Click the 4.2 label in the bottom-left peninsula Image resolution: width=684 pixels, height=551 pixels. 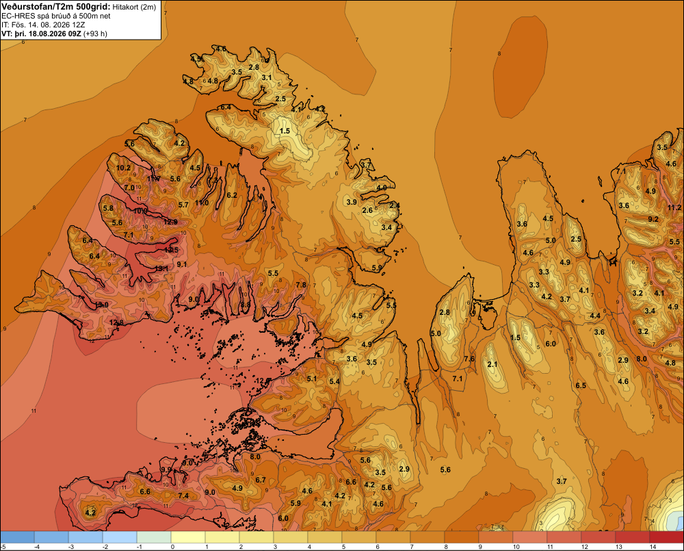pyautogui.click(x=90, y=513)
